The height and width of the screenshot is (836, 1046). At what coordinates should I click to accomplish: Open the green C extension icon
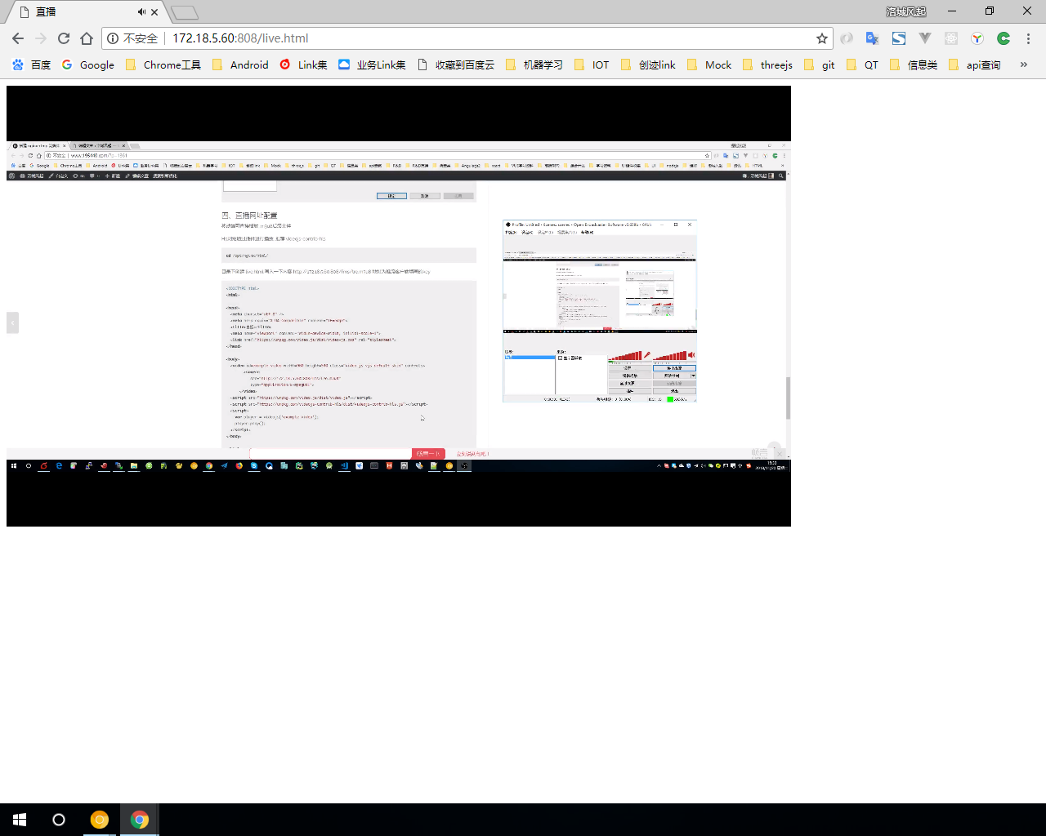tap(1004, 38)
